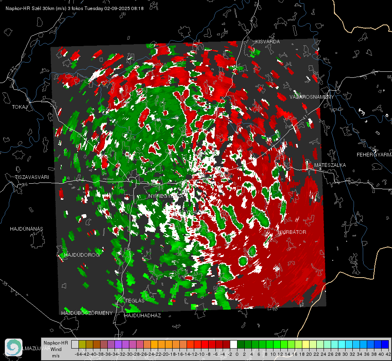Click the TÉGLÁS town label

[135, 301]
